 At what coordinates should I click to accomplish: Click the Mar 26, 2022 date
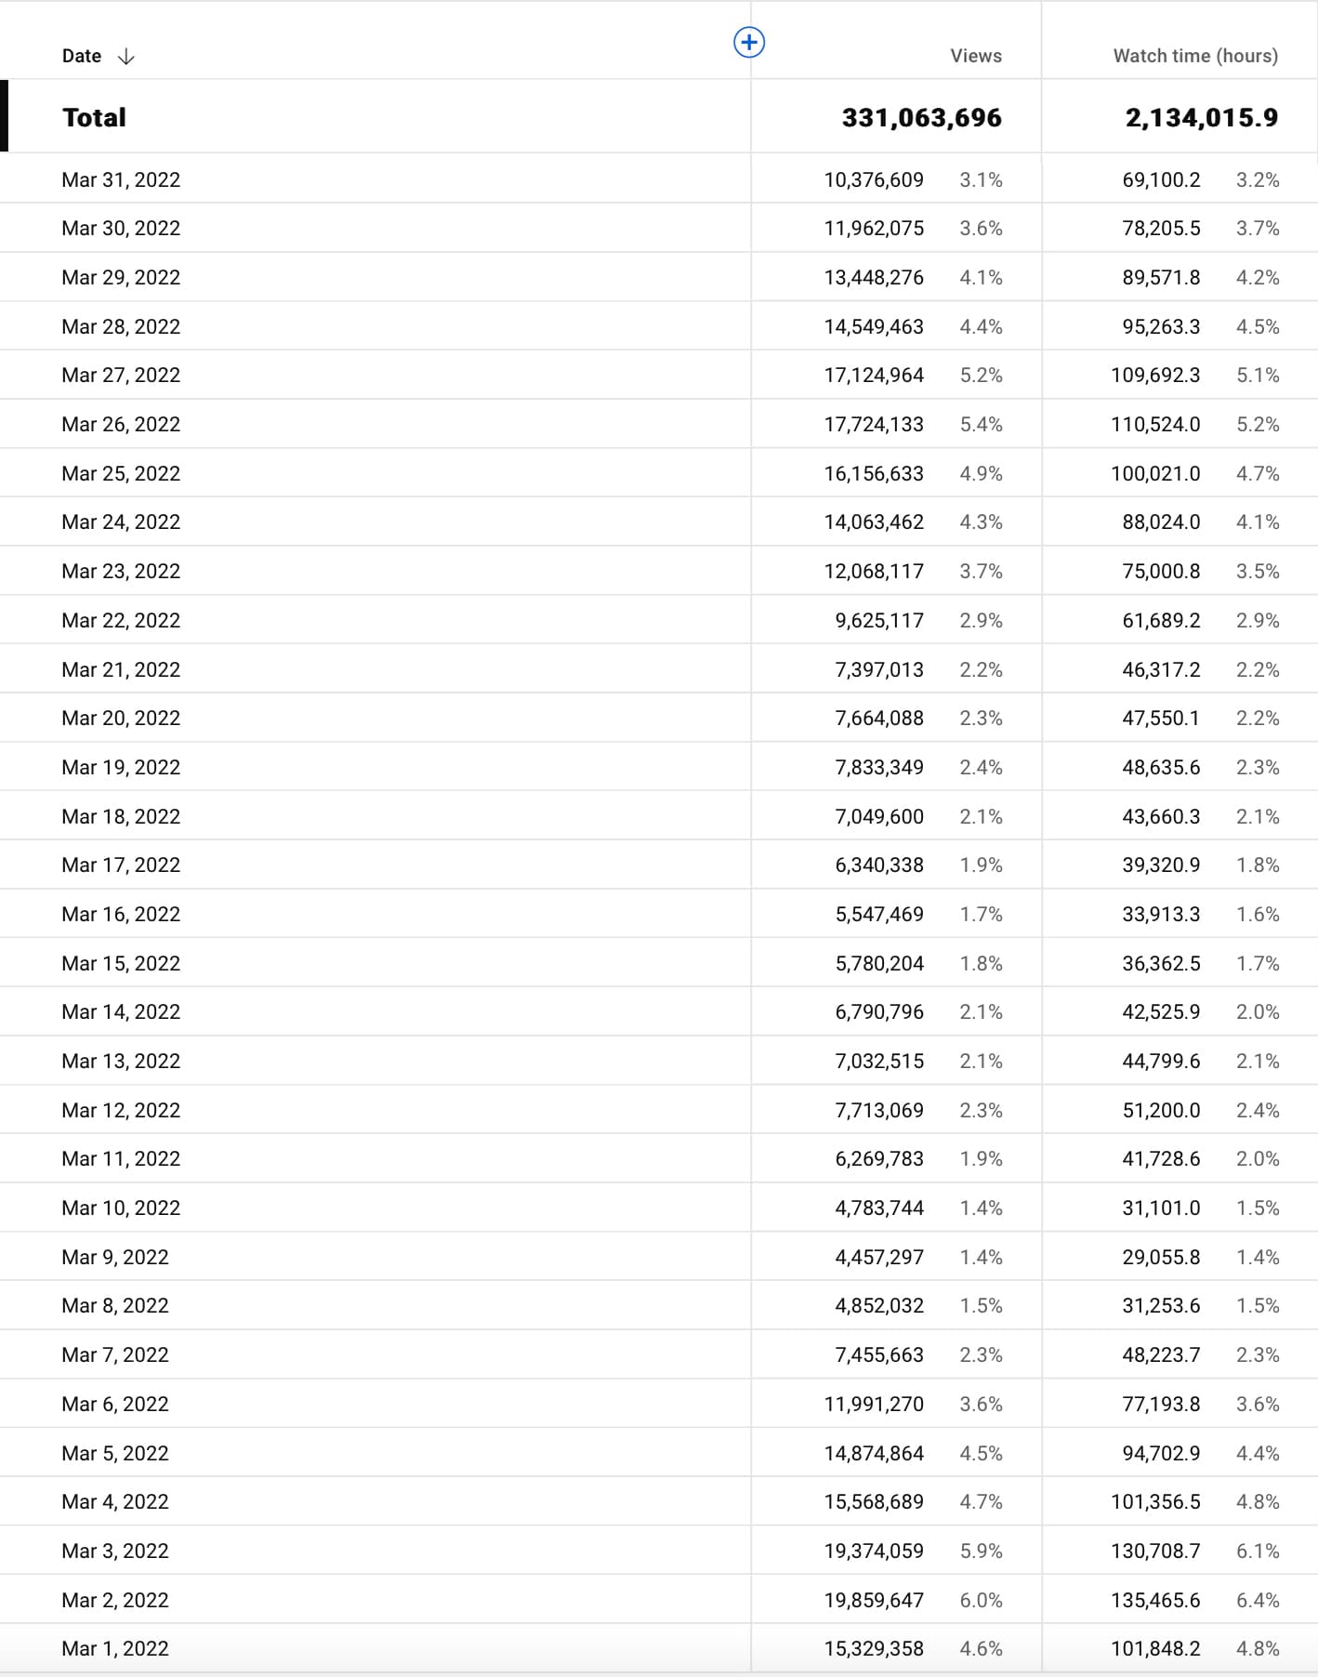[121, 424]
